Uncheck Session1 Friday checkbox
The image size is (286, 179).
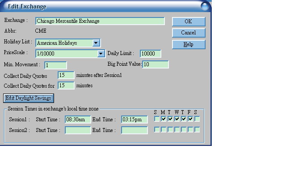(x=190, y=119)
